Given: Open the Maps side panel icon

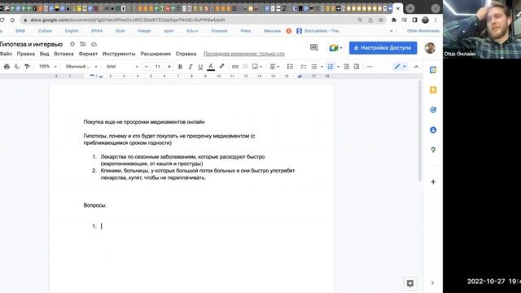Looking at the screenshot, I should click(433, 150).
